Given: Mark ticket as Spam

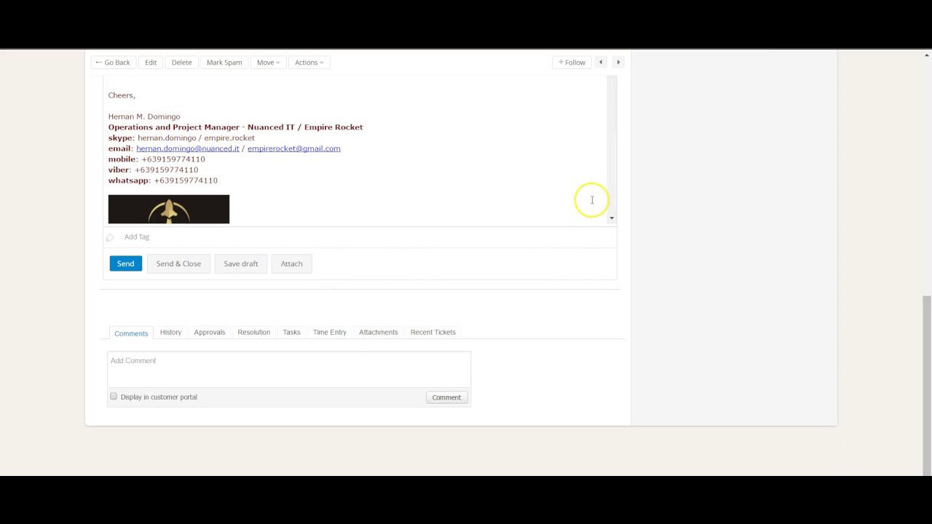Looking at the screenshot, I should [x=224, y=63].
